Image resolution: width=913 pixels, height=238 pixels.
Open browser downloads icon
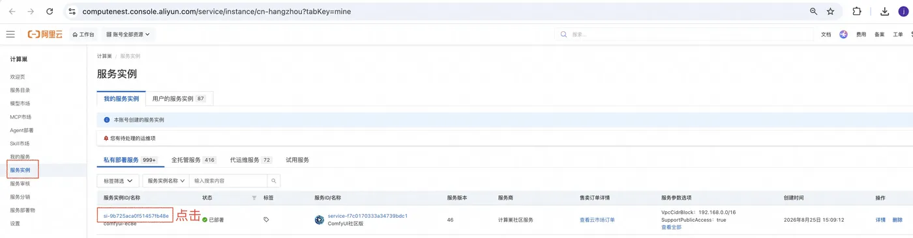(x=885, y=11)
